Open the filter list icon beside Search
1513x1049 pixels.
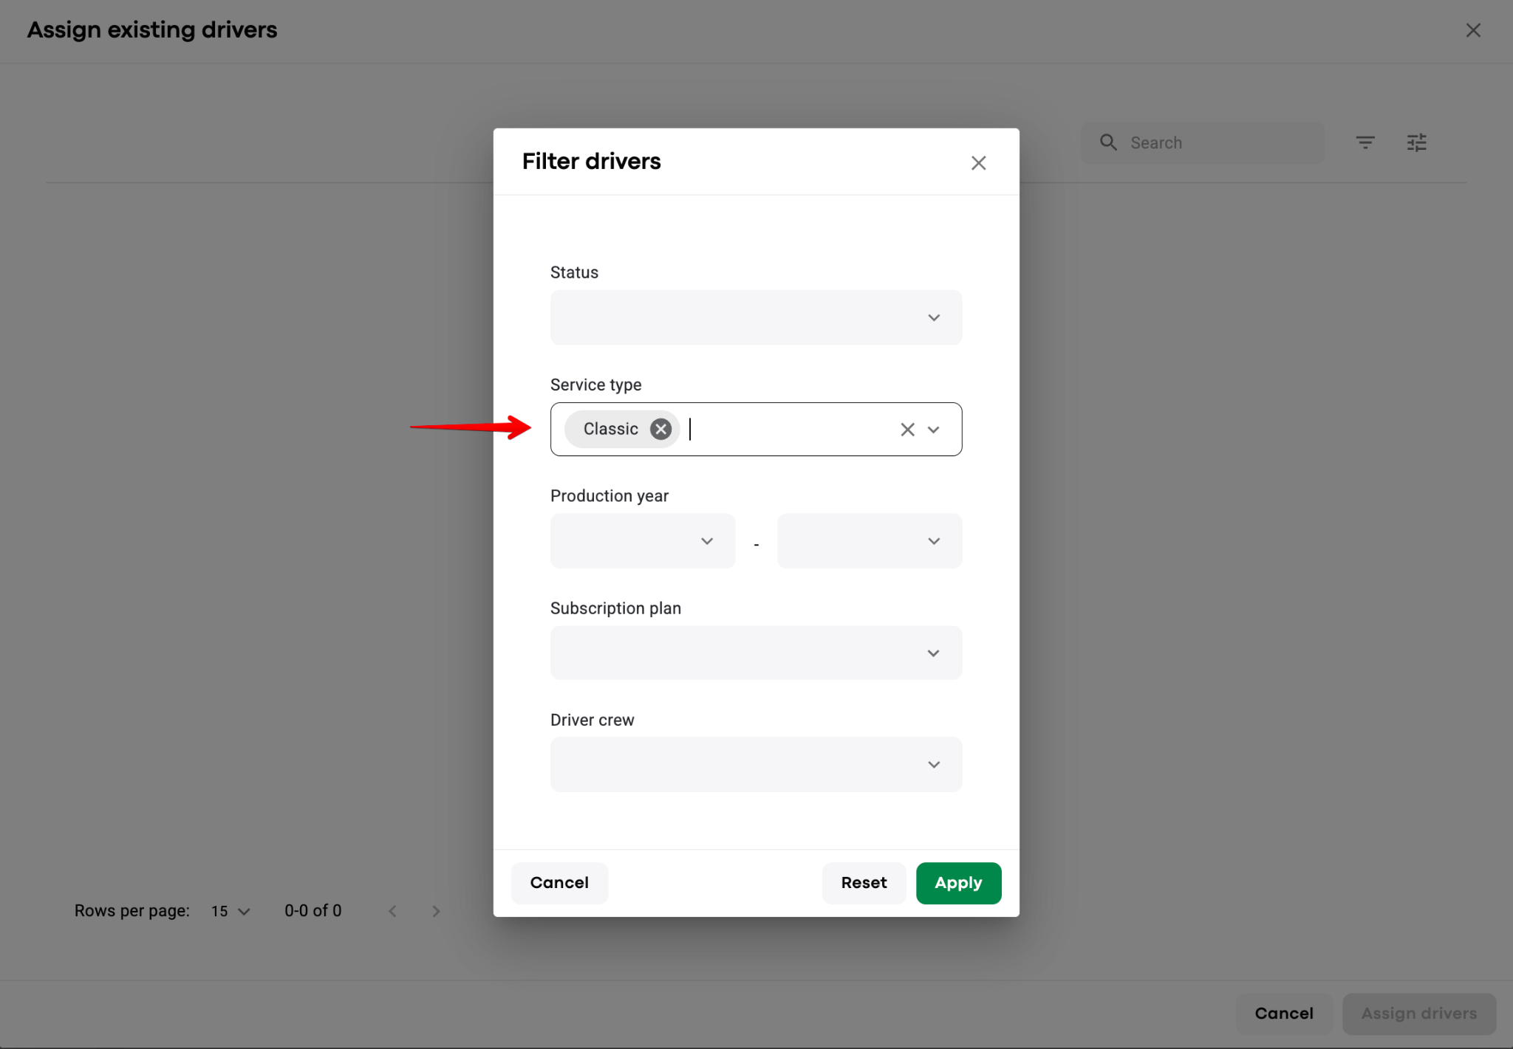tap(1365, 142)
